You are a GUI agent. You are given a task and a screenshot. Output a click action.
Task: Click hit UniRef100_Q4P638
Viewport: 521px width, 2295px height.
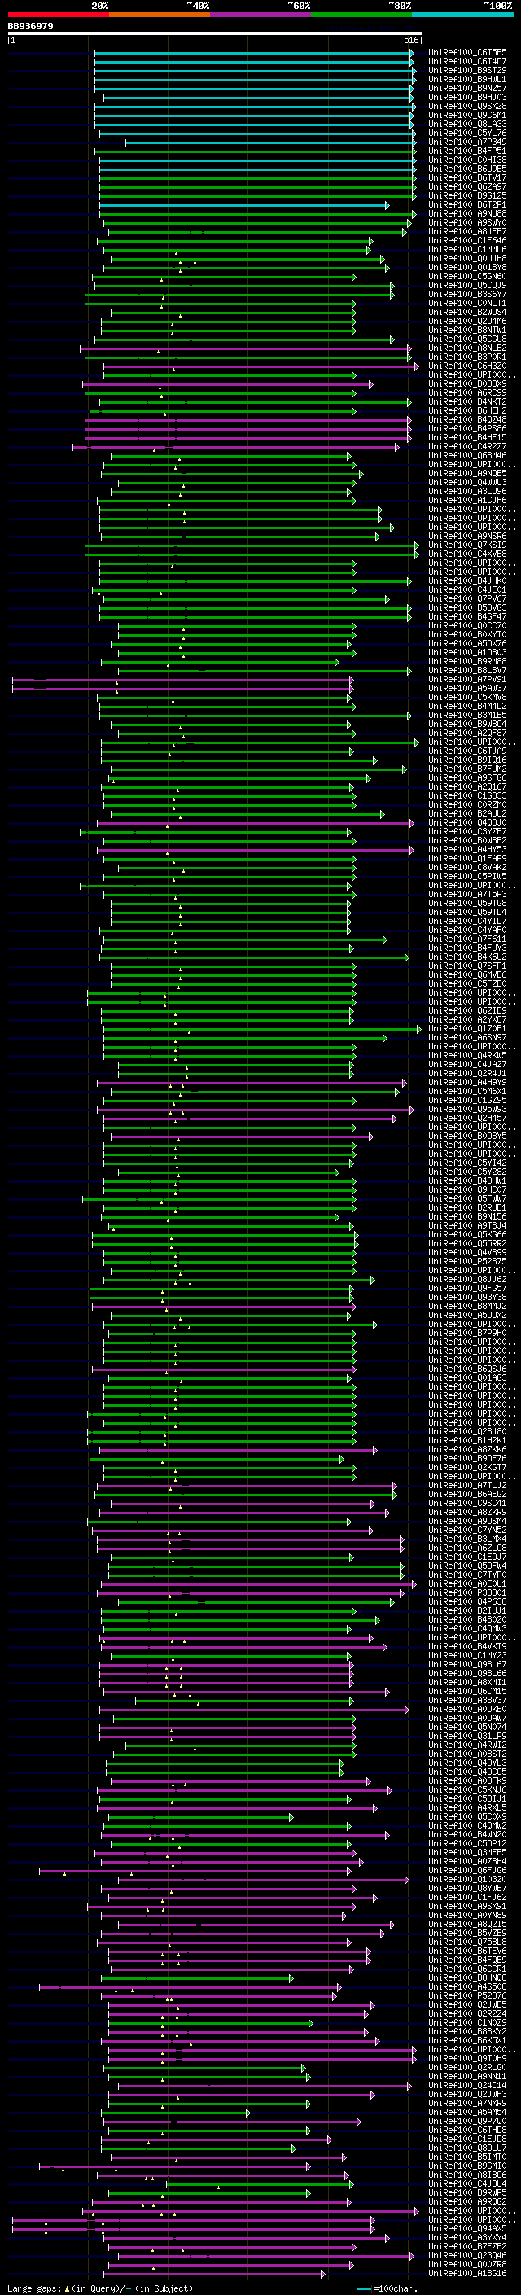(x=467, y=1602)
